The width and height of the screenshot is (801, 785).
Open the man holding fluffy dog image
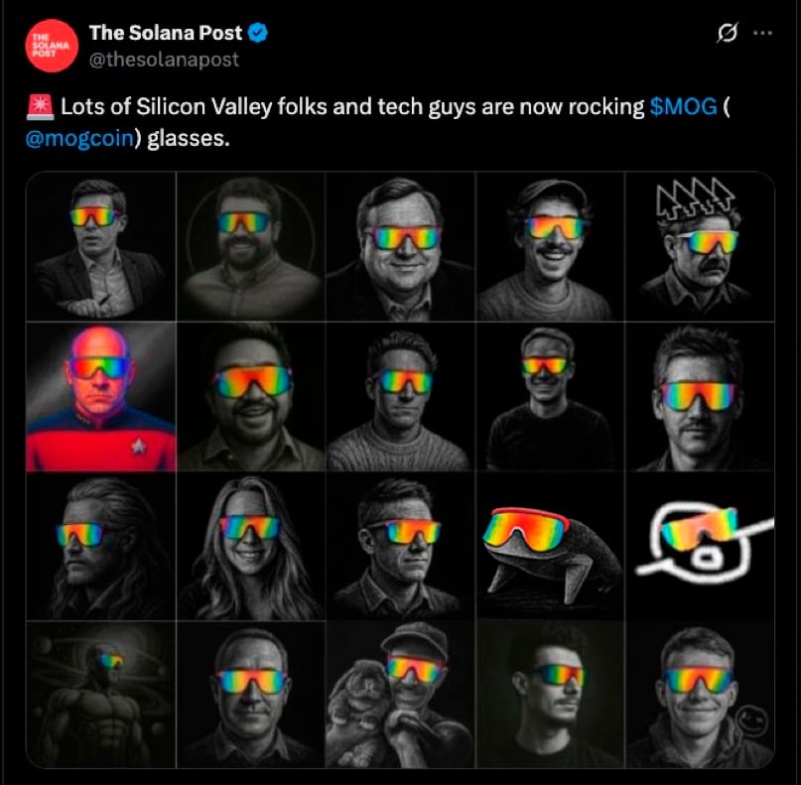tap(400, 695)
